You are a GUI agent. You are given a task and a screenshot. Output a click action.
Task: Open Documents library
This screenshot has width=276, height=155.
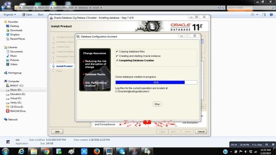coord(16,52)
